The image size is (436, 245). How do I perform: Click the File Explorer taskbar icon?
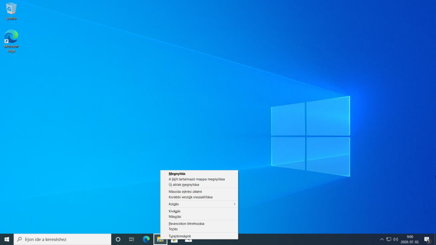pyautogui.click(x=160, y=239)
